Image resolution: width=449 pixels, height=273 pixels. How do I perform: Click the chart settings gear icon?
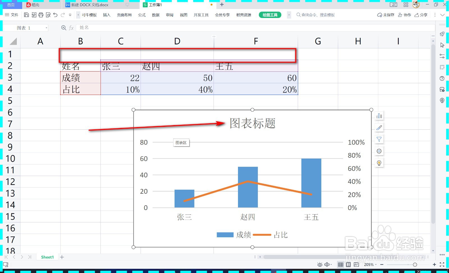point(379,151)
